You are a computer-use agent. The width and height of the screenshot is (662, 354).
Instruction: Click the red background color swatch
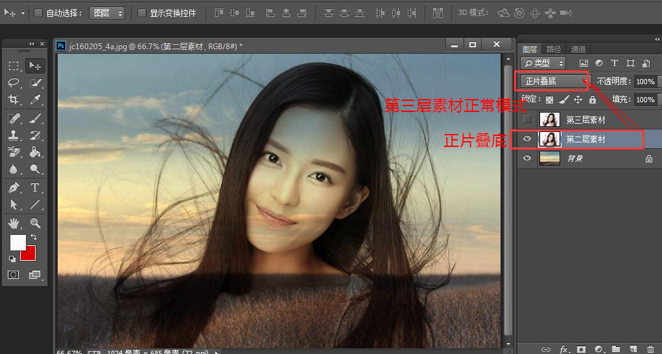pos(28,253)
